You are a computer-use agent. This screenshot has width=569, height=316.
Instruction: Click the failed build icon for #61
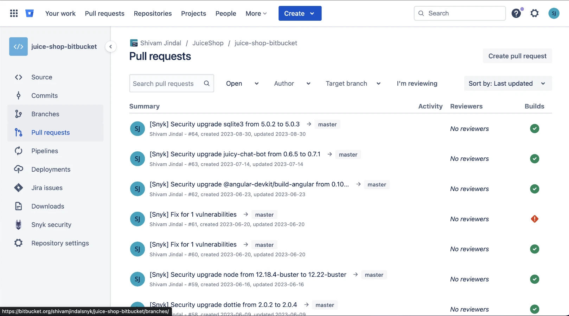[x=535, y=219]
